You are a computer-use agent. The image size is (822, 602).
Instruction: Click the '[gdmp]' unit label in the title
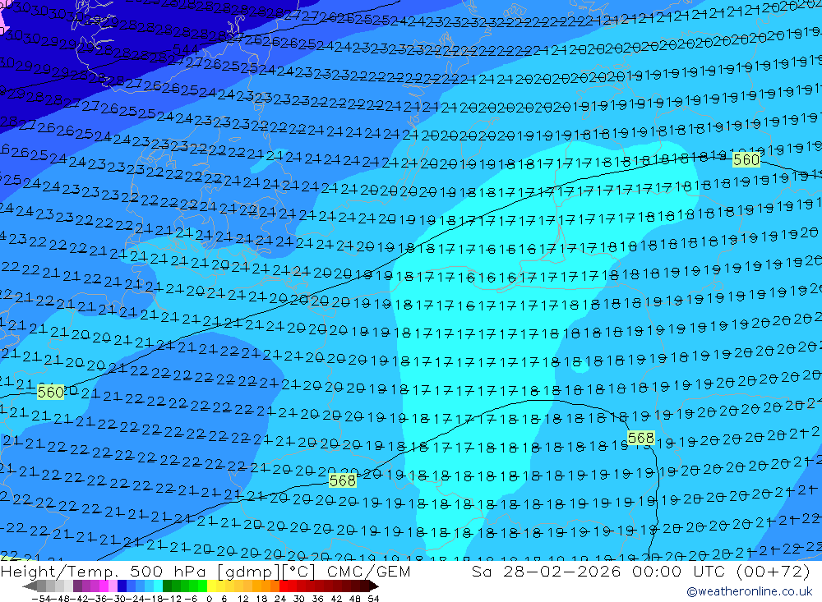pos(248,571)
